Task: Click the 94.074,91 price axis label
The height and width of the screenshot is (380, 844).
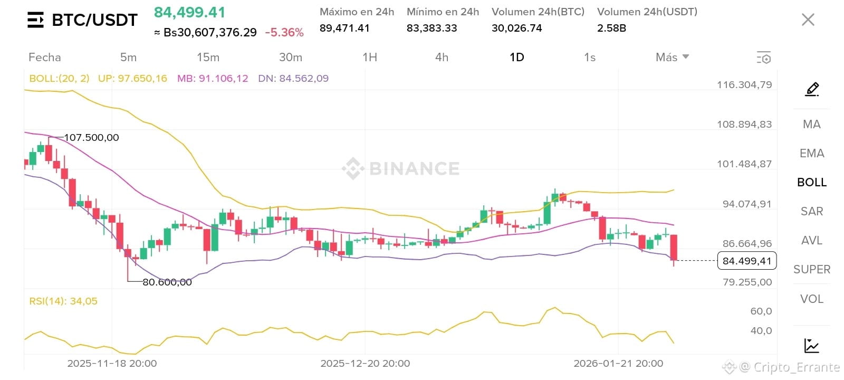Action: click(747, 204)
